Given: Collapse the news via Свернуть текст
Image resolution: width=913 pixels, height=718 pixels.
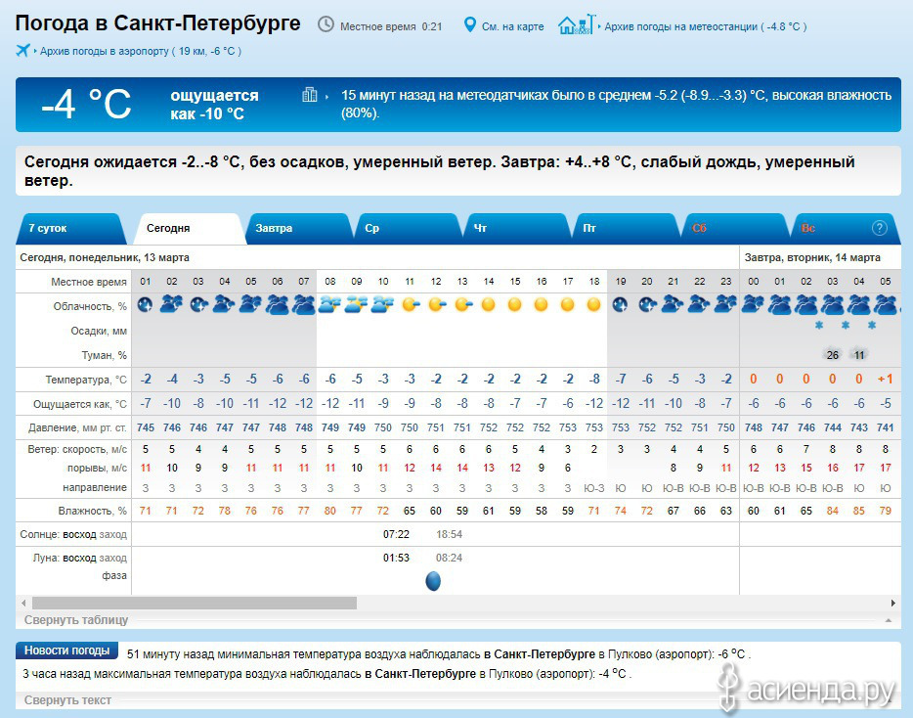Looking at the screenshot, I should 67,700.
